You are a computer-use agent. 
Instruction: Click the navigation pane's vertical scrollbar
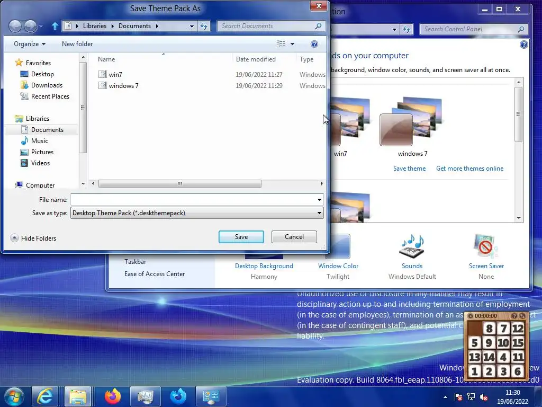click(x=82, y=107)
